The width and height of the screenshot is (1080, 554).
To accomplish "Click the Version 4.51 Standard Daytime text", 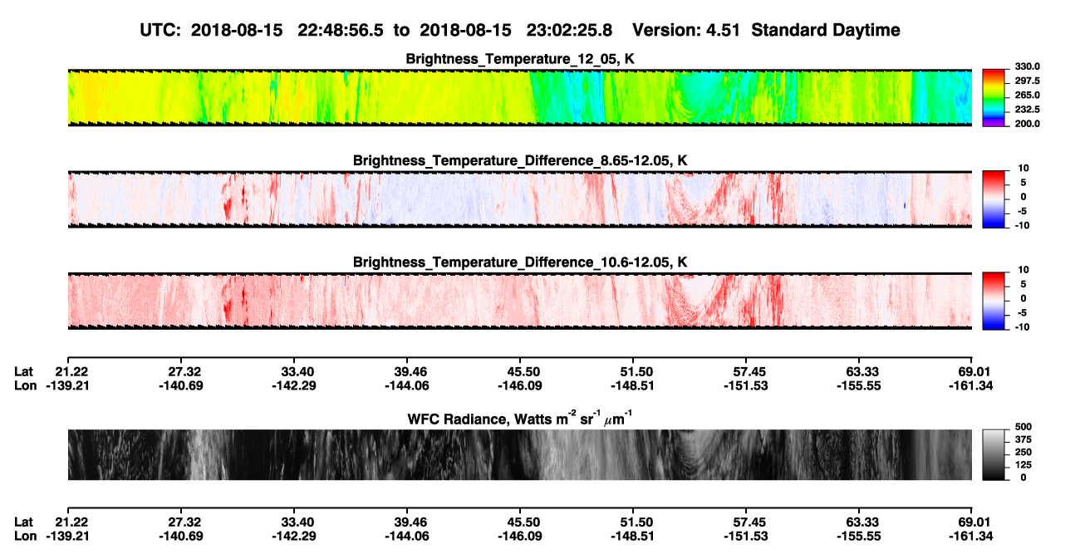I will [x=766, y=30].
